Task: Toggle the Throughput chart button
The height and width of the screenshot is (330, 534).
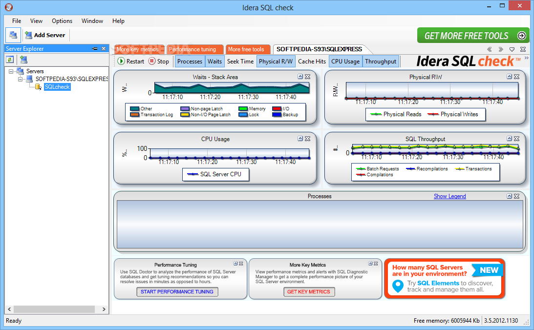Action: (x=381, y=61)
